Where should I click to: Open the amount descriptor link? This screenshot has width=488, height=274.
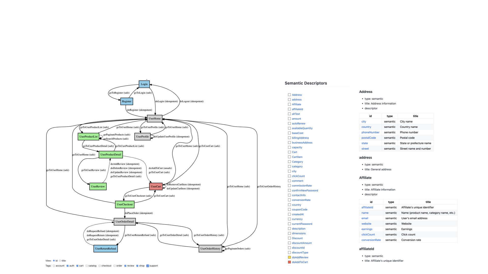296,119
